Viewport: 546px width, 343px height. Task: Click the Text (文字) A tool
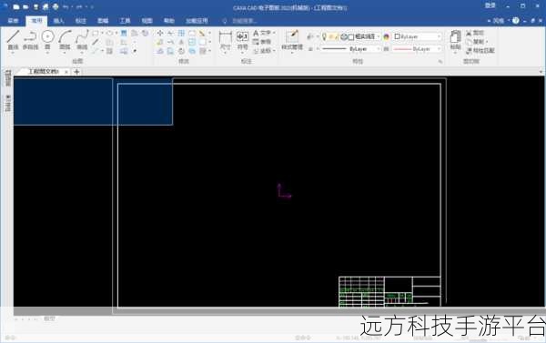point(262,33)
